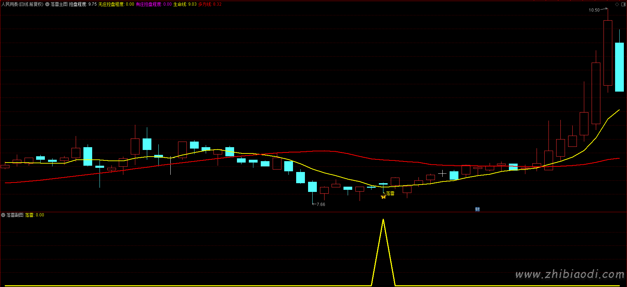Click the 7.66 low price label
The width and height of the screenshot is (627, 287).
(x=321, y=205)
